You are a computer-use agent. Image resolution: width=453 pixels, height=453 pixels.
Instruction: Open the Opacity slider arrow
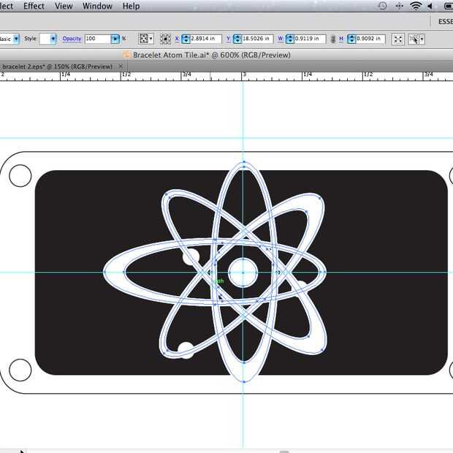[115, 39]
